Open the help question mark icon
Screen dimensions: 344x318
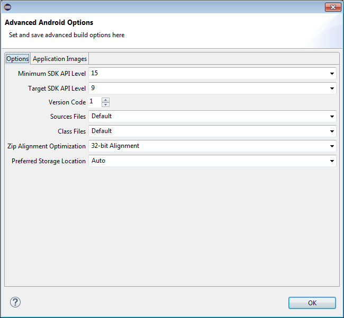click(x=15, y=302)
